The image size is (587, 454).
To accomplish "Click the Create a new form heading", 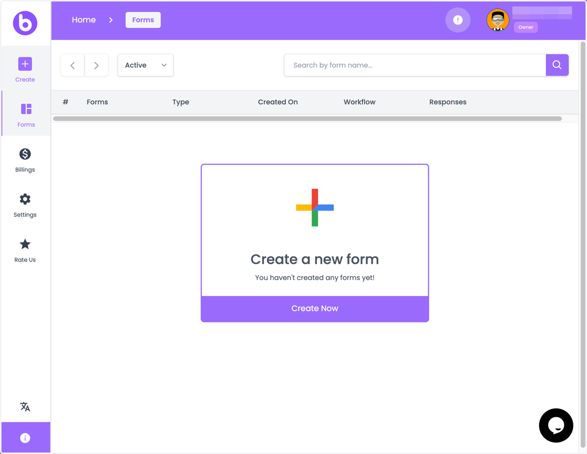I will 315,259.
